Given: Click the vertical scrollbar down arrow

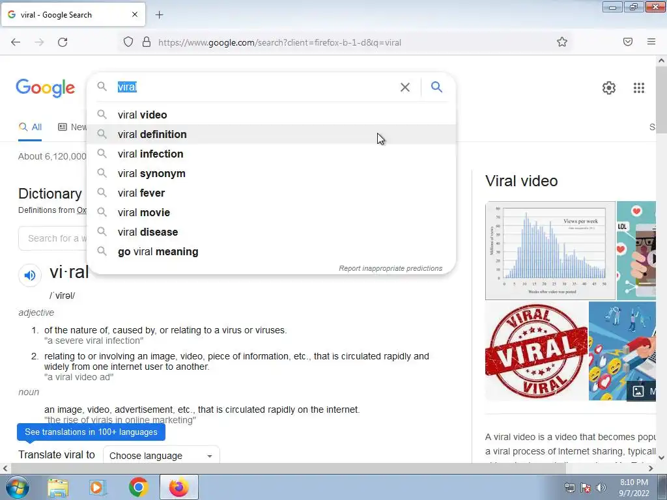Looking at the screenshot, I should 661,458.
